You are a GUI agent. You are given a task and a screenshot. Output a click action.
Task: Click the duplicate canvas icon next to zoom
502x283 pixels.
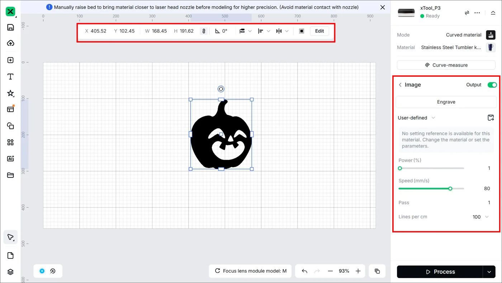tap(377, 271)
